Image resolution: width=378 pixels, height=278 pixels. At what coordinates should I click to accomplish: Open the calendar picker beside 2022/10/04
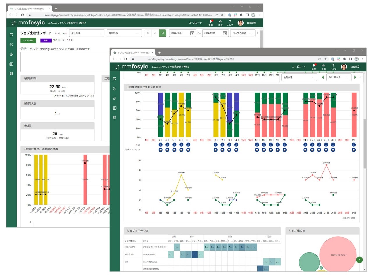pyautogui.click(x=192, y=33)
